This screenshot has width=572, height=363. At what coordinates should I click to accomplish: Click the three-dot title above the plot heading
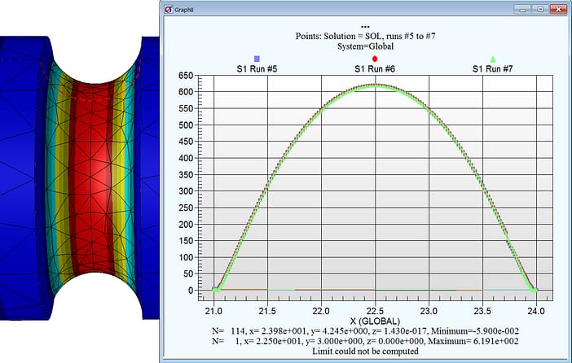[x=376, y=26]
